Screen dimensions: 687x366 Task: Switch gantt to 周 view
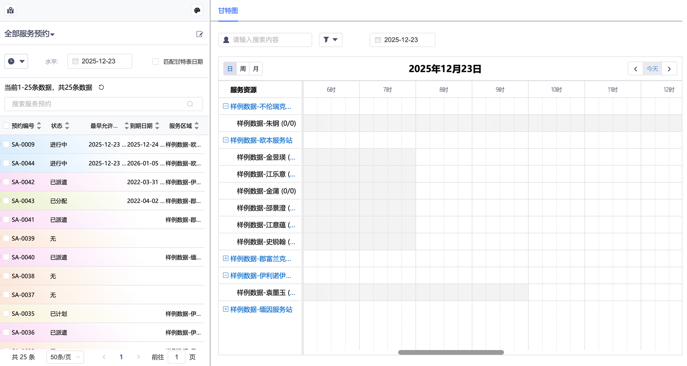point(243,69)
